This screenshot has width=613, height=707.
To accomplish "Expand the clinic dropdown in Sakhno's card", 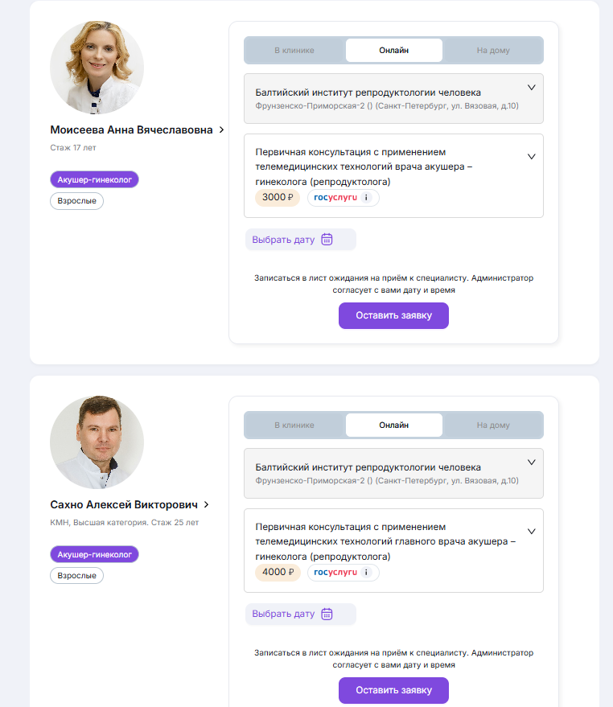I will pyautogui.click(x=531, y=462).
